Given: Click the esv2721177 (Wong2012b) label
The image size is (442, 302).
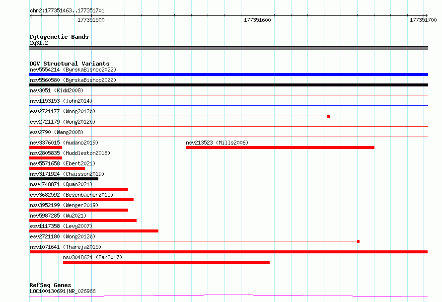Looking at the screenshot, I should coord(63,111).
